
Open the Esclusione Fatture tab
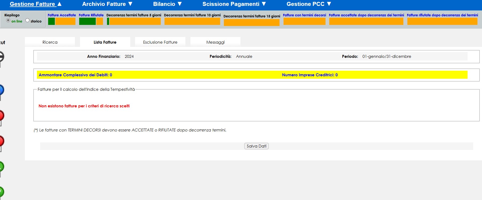[x=160, y=42]
